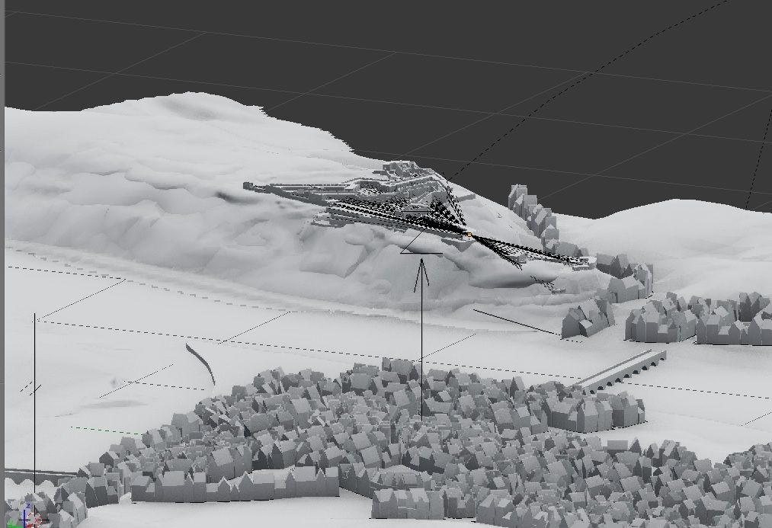Select the orange object origin point

pos(469,235)
